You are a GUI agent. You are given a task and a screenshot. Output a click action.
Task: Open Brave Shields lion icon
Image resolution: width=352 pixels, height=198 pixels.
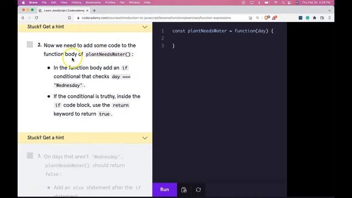(x=267, y=18)
